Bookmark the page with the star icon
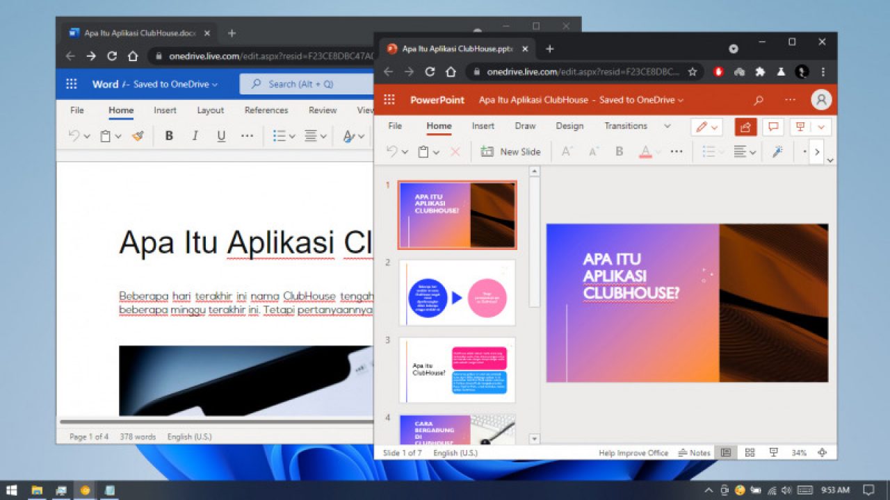 pos(693,72)
